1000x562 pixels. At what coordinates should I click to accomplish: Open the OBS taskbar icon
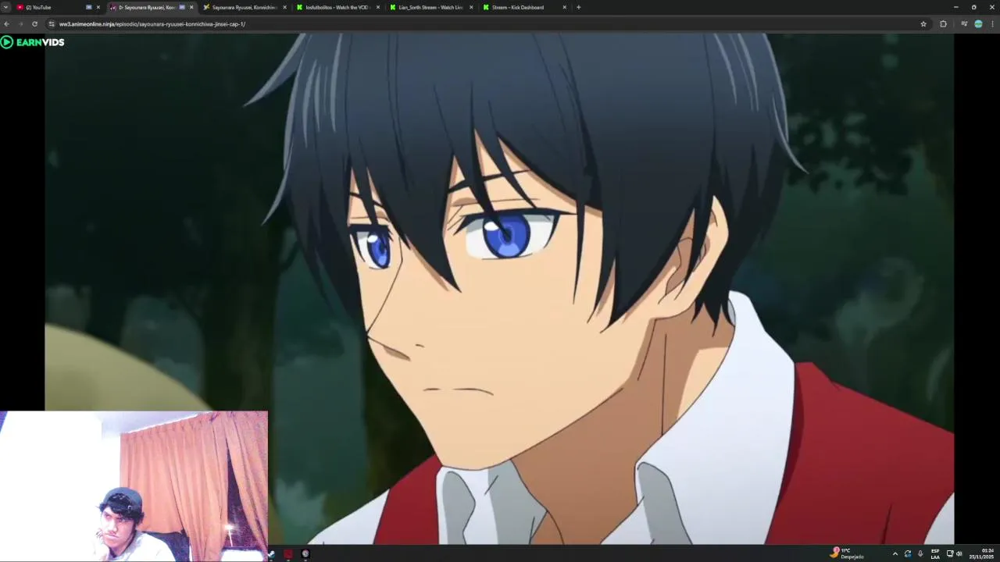click(305, 554)
